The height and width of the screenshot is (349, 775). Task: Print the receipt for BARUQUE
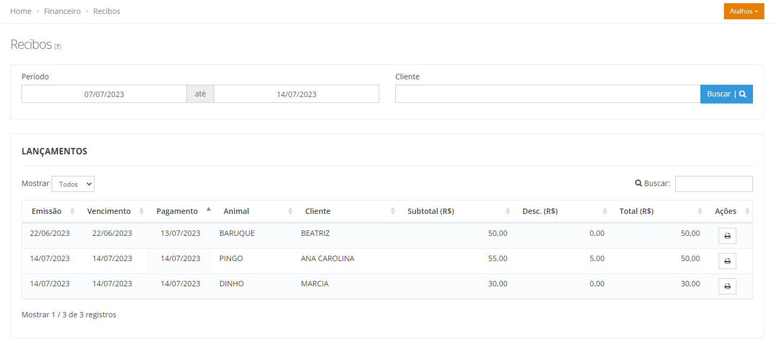(x=727, y=236)
